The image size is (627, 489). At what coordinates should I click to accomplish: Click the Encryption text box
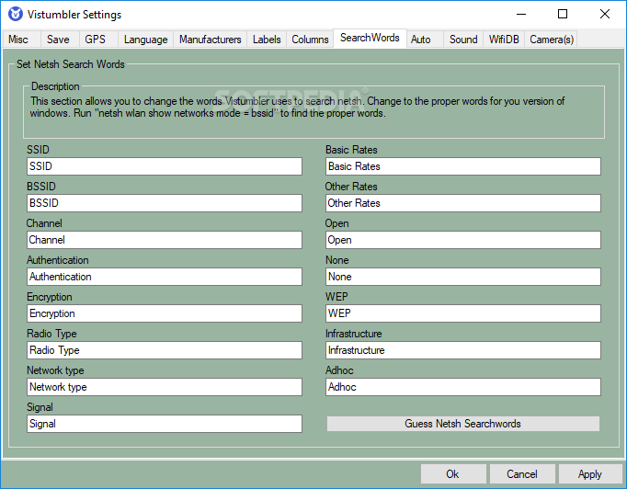(165, 313)
